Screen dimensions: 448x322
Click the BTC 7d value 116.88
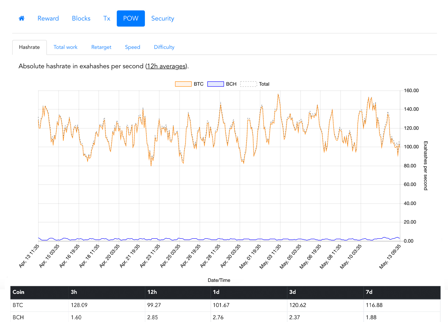tap(375, 305)
